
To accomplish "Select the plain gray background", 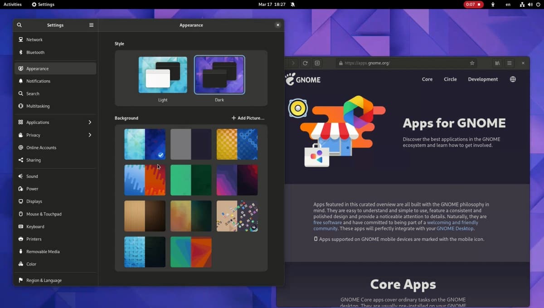I will (191, 144).
